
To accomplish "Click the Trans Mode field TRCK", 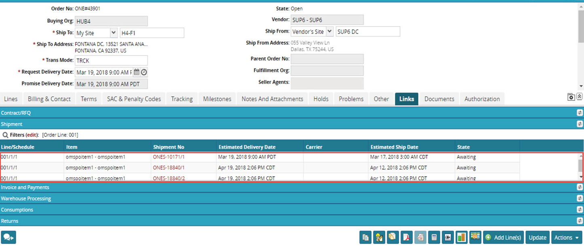I will 111,60.
